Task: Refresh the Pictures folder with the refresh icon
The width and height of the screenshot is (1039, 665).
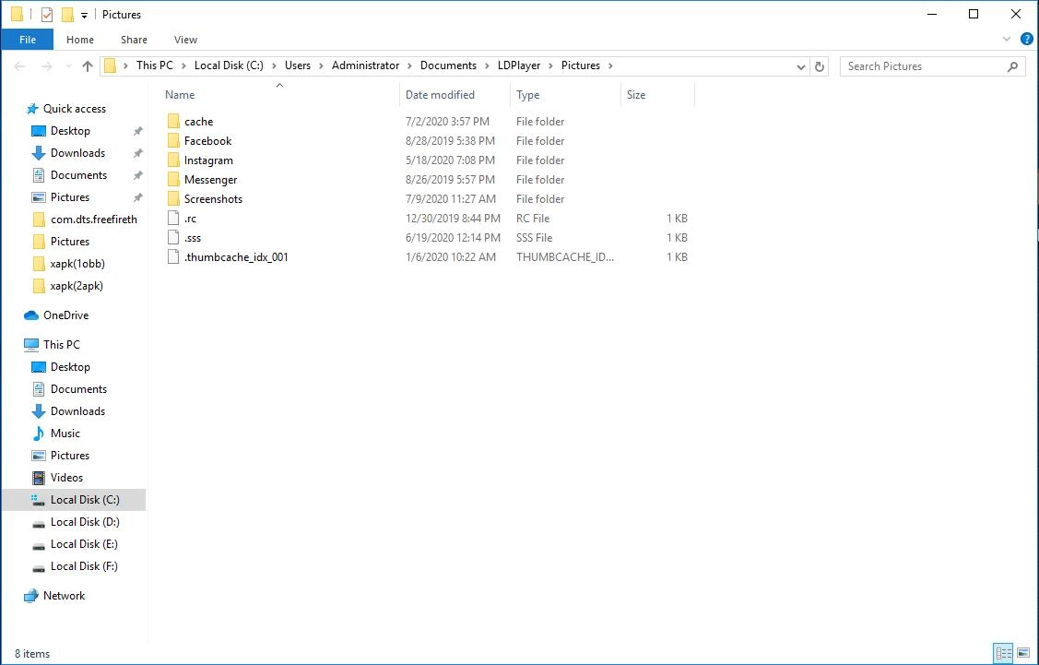Action: point(820,65)
